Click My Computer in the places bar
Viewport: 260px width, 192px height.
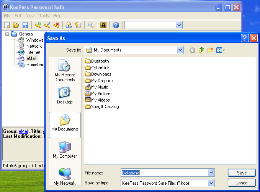click(65, 150)
